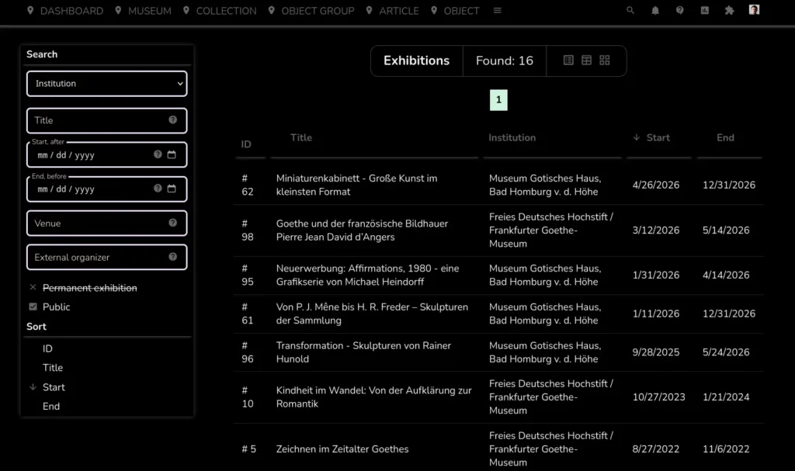Image resolution: width=795 pixels, height=471 pixels.
Task: Click the search magnifier icon in top bar
Action: [x=630, y=10]
